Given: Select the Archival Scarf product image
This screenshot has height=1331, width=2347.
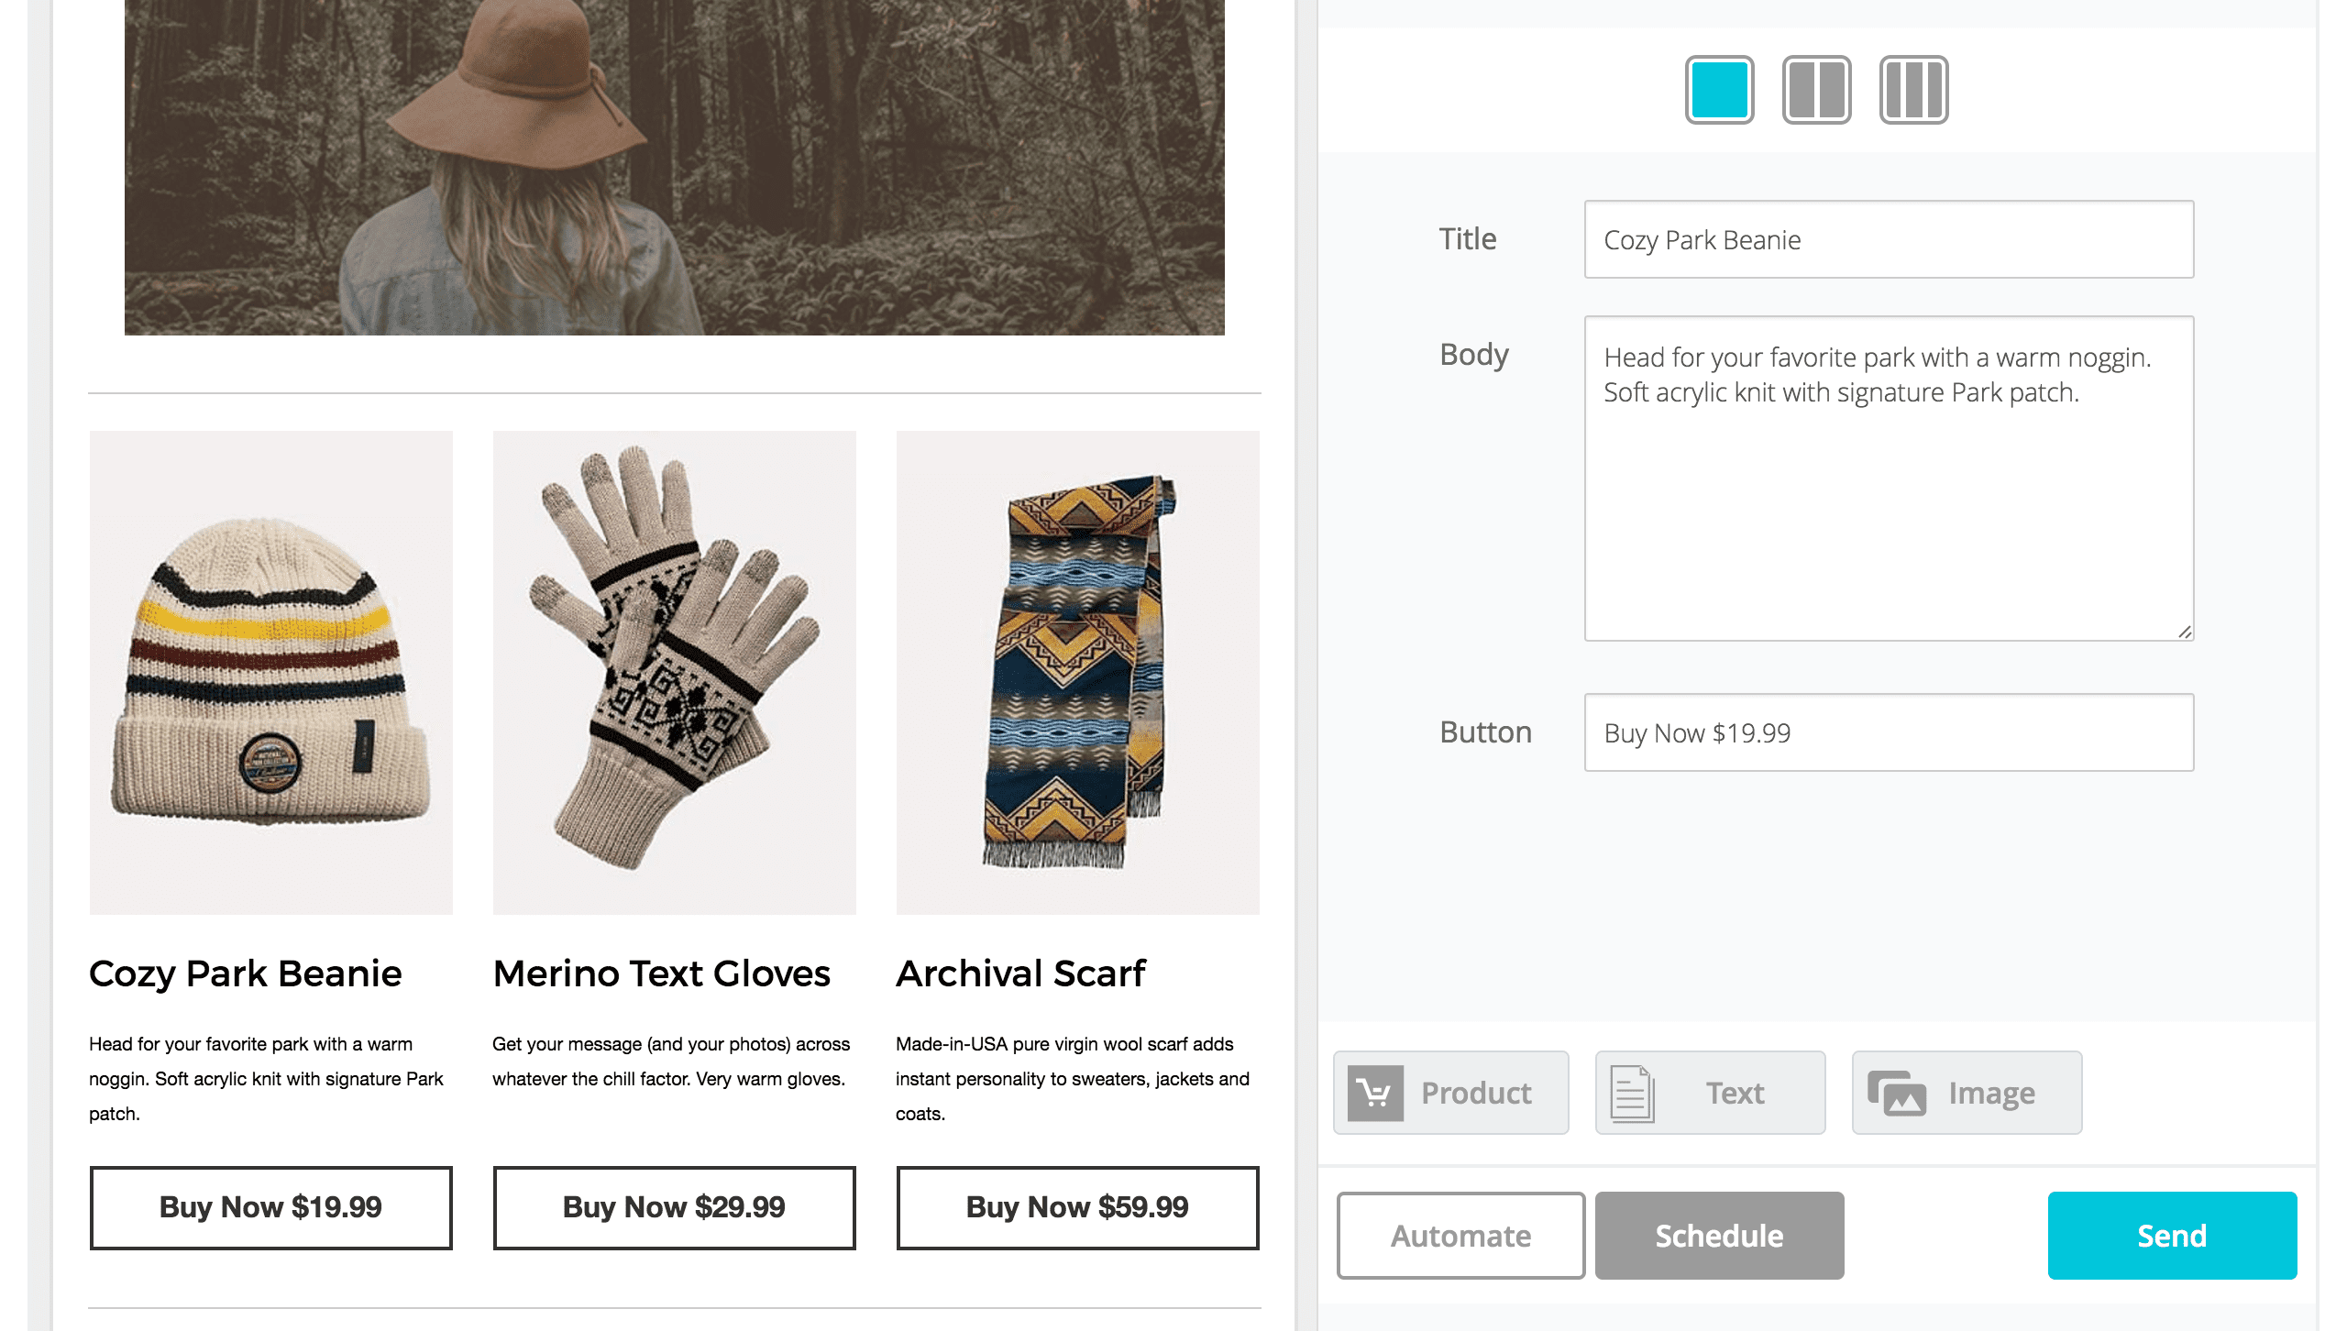Looking at the screenshot, I should tap(1077, 672).
